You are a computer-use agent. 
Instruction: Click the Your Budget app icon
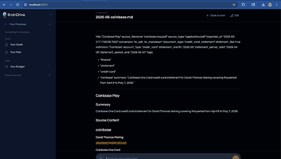click(x=7, y=66)
